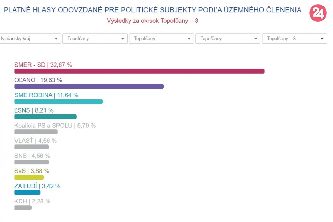Expand the third Topoľčany municipality dropdown
The image size is (333, 222).
[227, 39]
